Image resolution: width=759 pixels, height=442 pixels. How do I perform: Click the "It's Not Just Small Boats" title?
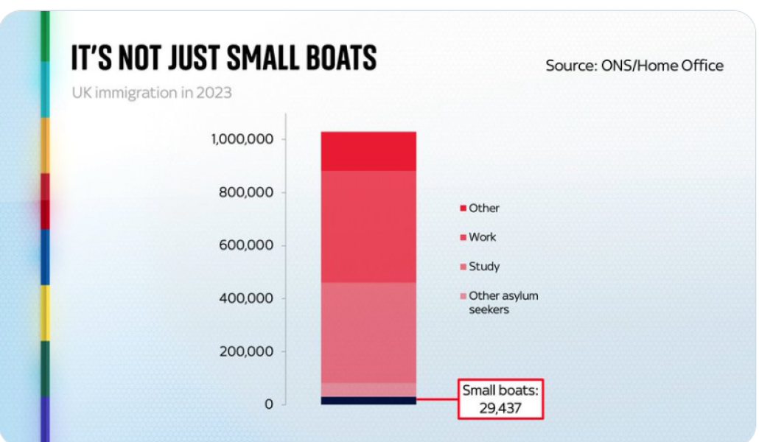click(x=223, y=58)
